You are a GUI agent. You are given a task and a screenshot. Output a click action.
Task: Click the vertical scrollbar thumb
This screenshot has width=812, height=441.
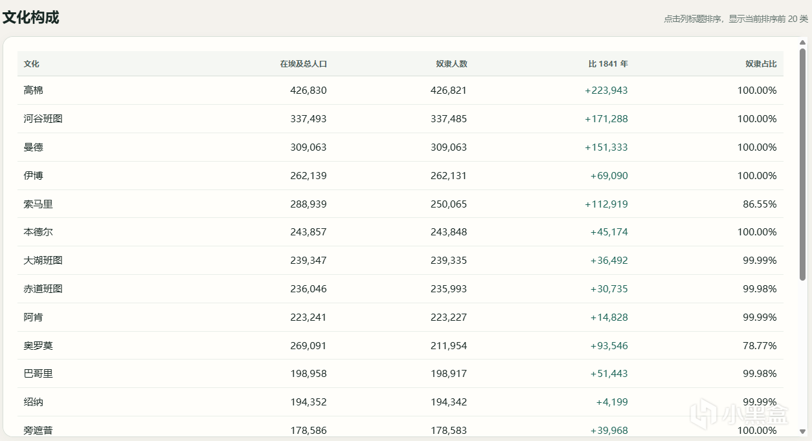coord(803,164)
